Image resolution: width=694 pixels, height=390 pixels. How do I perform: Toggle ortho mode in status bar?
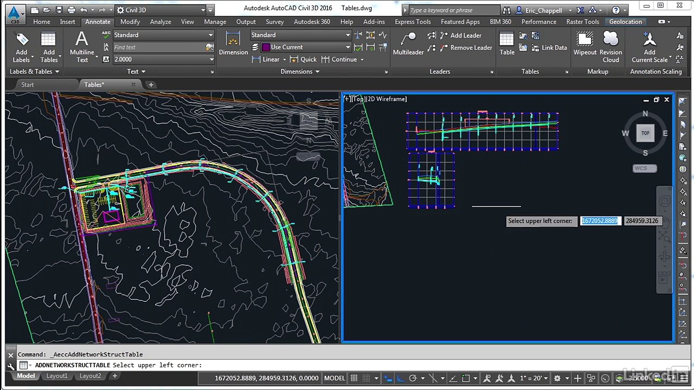(x=401, y=378)
